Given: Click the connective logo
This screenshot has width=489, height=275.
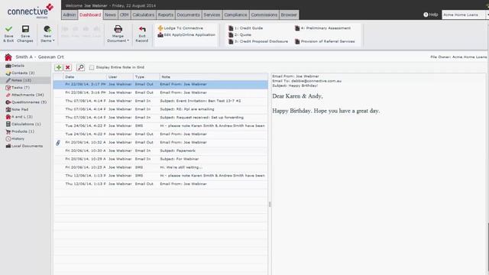Looking at the screenshot, I should [x=30, y=11].
